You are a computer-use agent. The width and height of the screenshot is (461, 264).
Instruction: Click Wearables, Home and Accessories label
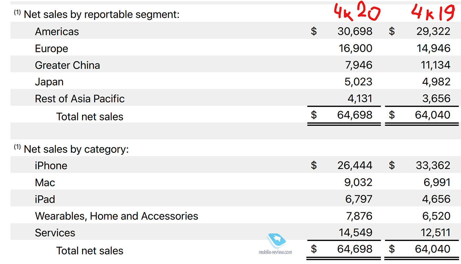(x=117, y=216)
